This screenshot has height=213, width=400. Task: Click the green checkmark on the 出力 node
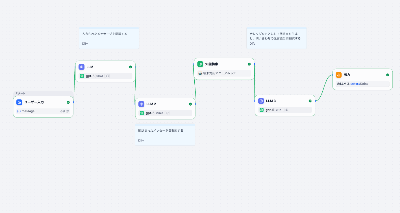click(388, 75)
